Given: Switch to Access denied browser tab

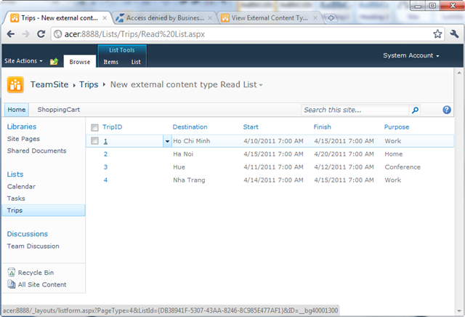Looking at the screenshot, I should point(165,18).
